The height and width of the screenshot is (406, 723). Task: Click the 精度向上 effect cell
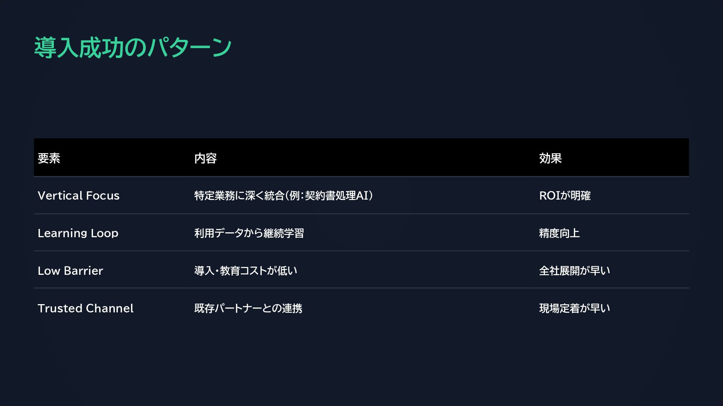tap(559, 233)
